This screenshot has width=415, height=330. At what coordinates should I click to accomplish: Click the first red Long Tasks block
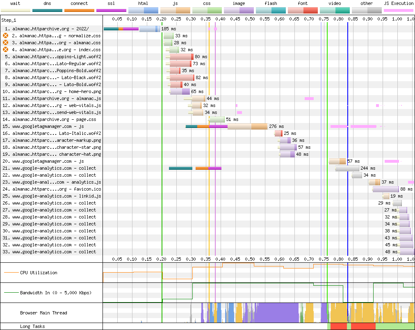338,326
